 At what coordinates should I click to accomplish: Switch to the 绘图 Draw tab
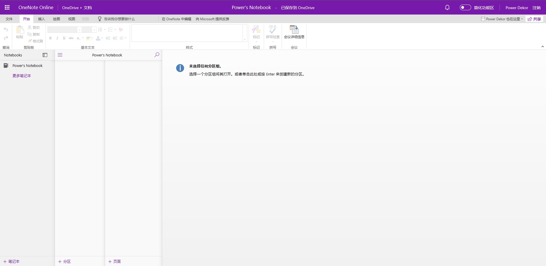pos(57,19)
